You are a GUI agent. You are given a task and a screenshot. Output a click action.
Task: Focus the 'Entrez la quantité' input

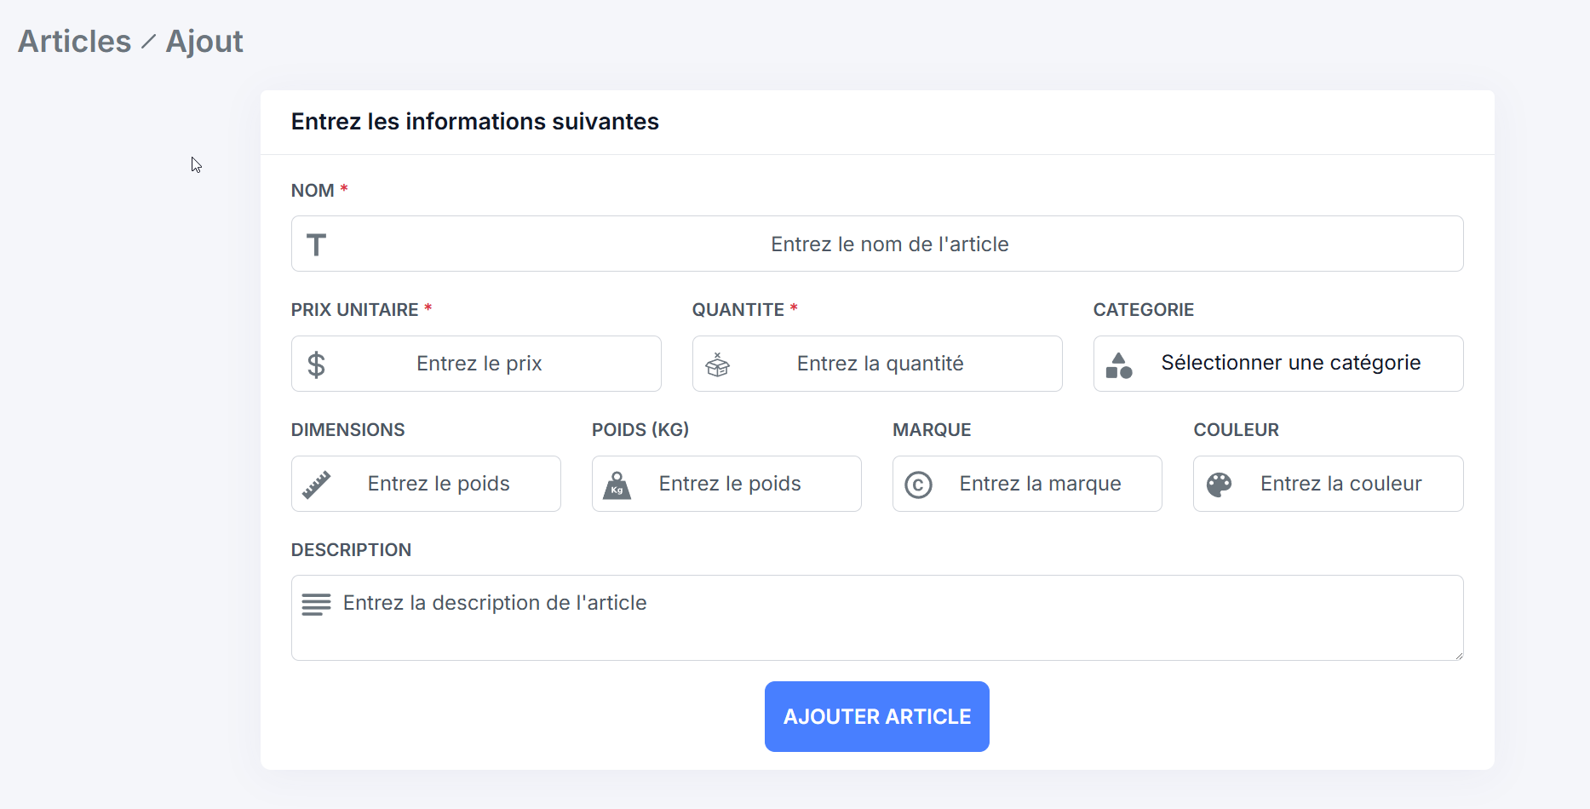(877, 364)
